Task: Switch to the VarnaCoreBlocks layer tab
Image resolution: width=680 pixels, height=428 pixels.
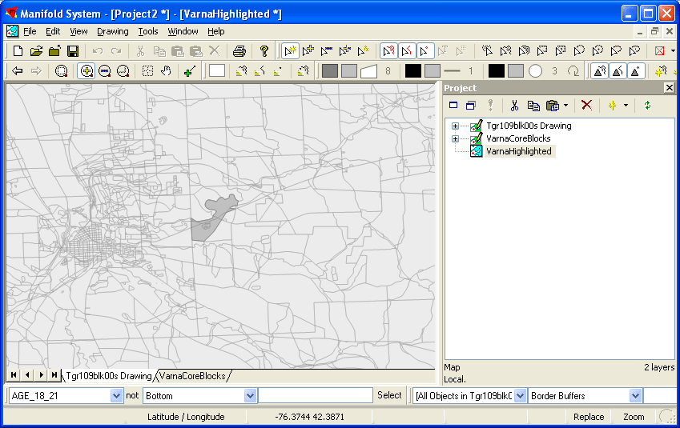Action: (x=192, y=376)
